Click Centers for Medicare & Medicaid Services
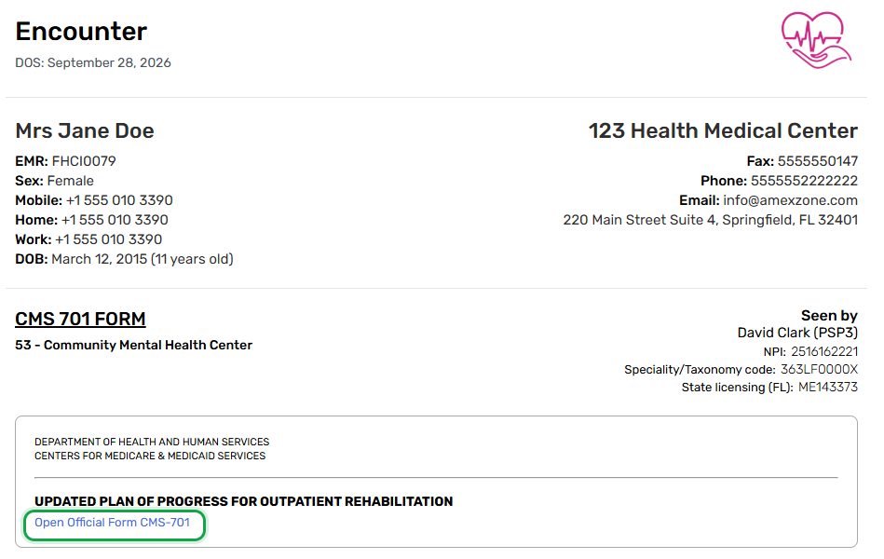The width and height of the screenshot is (884, 559). [150, 456]
